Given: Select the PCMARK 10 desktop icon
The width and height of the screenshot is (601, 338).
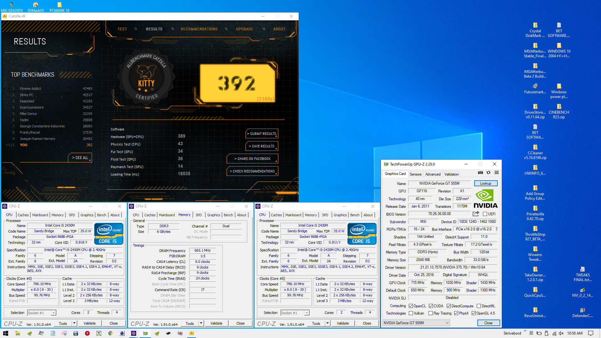Looking at the screenshot, I should tap(59, 7).
